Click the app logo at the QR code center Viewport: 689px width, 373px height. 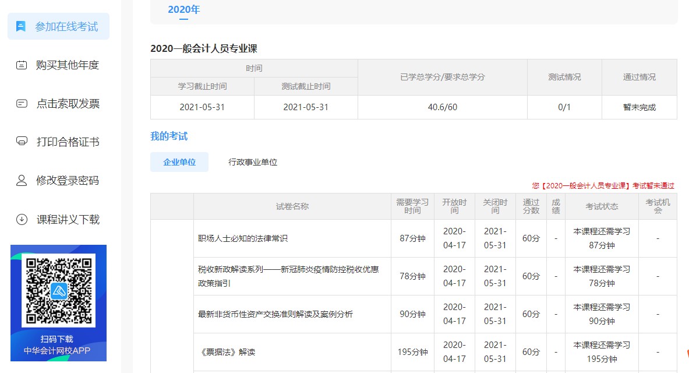coord(58,289)
